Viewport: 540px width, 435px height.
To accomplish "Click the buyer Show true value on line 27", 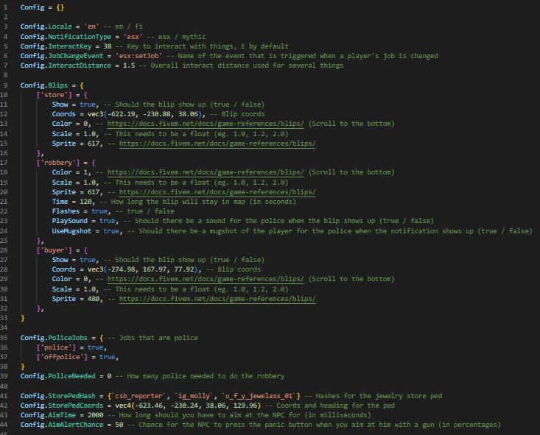I will coord(88,260).
